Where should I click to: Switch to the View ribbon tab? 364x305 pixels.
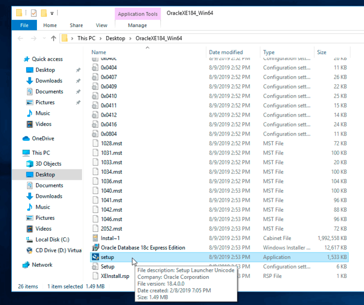[101, 26]
